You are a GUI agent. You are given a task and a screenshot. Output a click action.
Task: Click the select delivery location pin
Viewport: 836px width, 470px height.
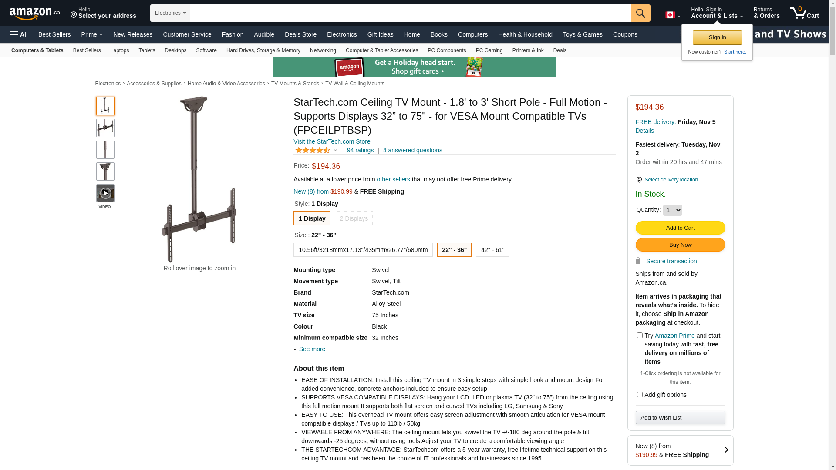pyautogui.click(x=639, y=180)
